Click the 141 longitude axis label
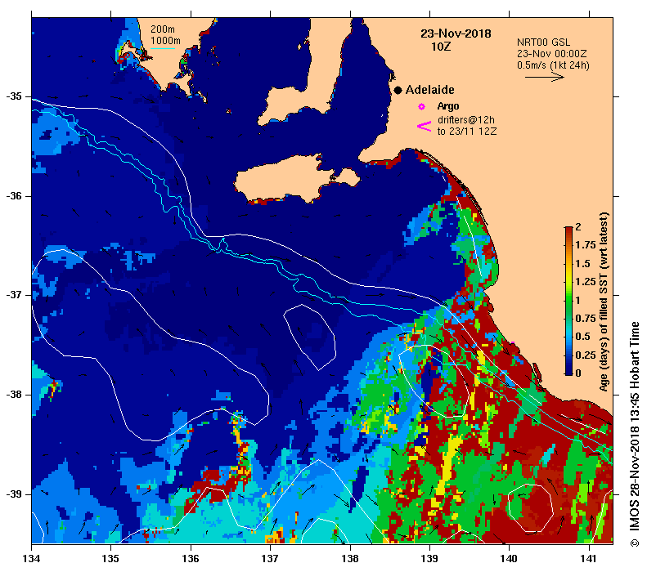 [x=588, y=558]
